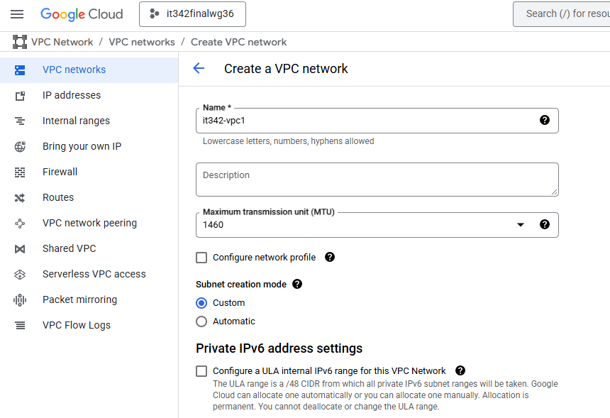Open the it342finalwg36 project selector
610x418 pixels.
pyautogui.click(x=192, y=14)
